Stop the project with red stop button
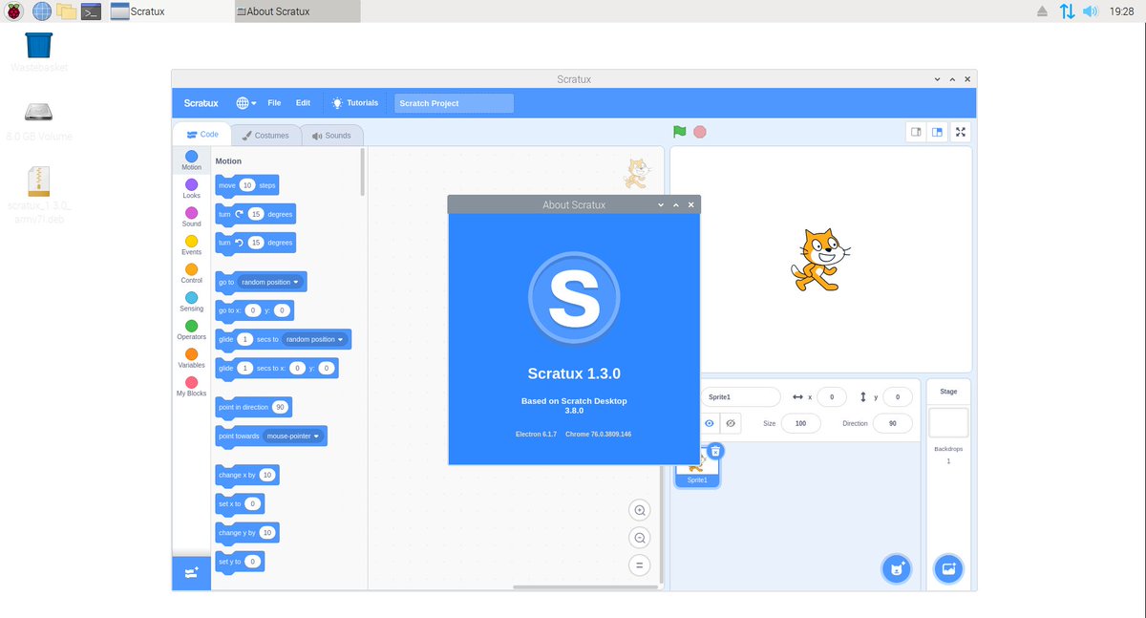Image resolution: width=1146 pixels, height=618 pixels. point(700,132)
